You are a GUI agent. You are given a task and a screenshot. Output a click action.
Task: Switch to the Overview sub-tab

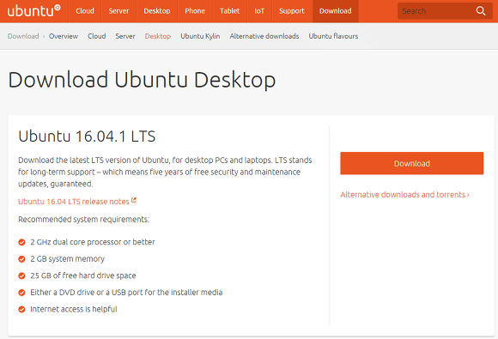[x=64, y=36]
